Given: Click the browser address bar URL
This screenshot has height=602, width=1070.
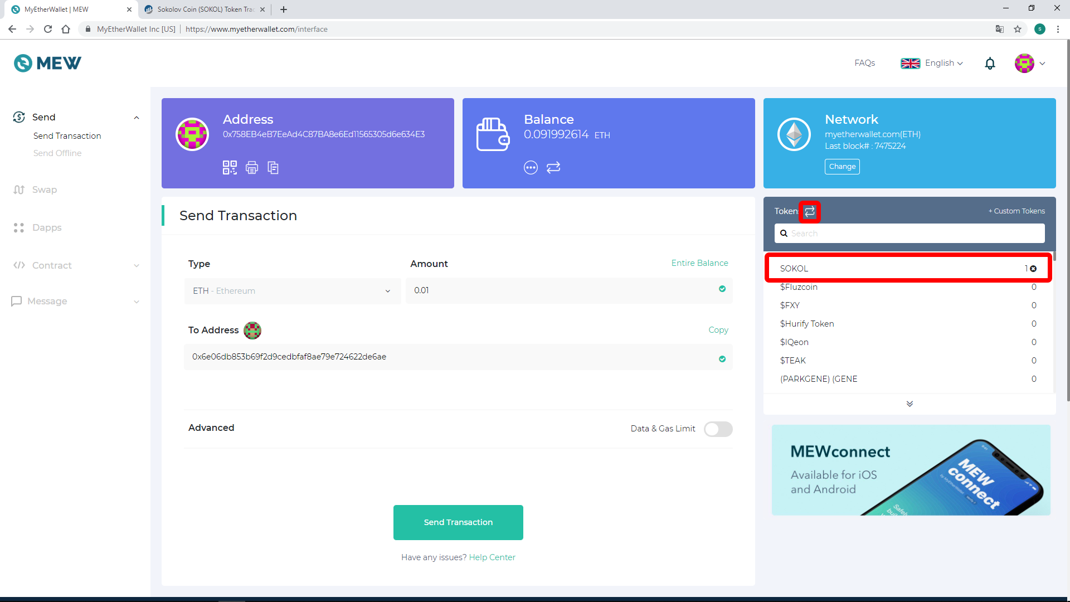Looking at the screenshot, I should point(256,29).
